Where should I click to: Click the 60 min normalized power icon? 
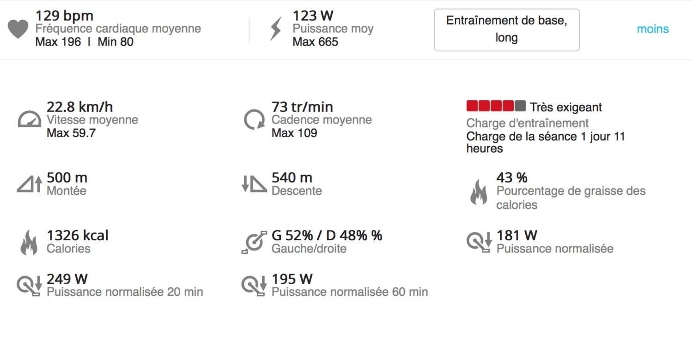click(x=254, y=286)
